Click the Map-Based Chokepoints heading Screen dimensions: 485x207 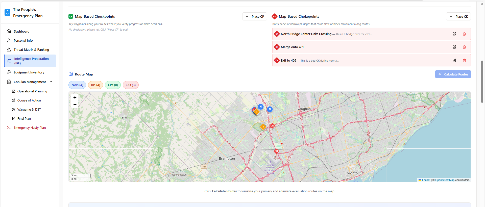(x=299, y=16)
